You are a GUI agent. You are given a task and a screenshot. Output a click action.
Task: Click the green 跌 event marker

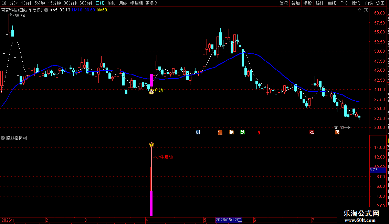pyautogui.click(x=243, y=132)
